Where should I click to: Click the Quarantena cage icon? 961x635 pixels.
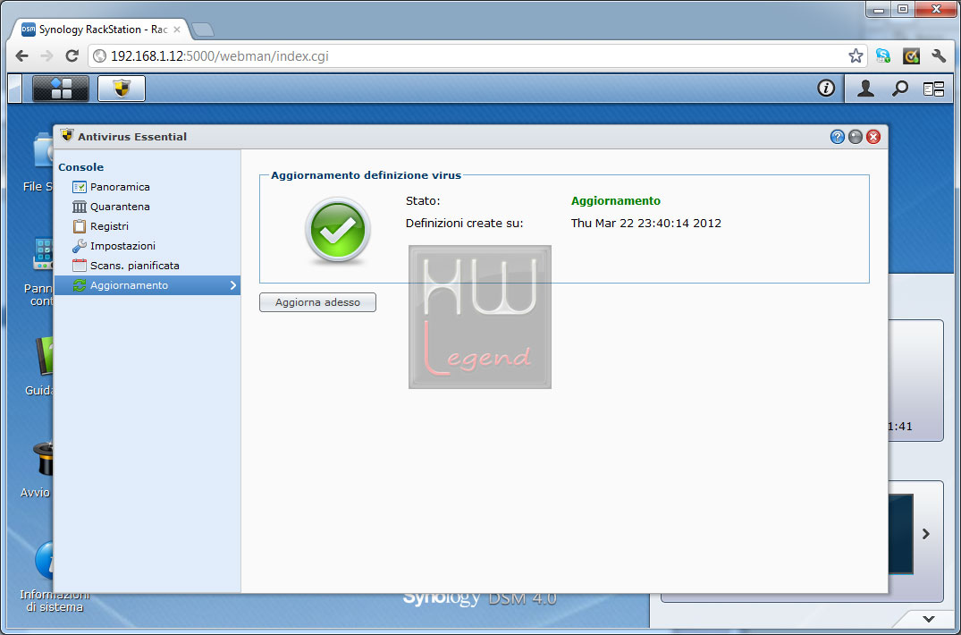point(79,207)
